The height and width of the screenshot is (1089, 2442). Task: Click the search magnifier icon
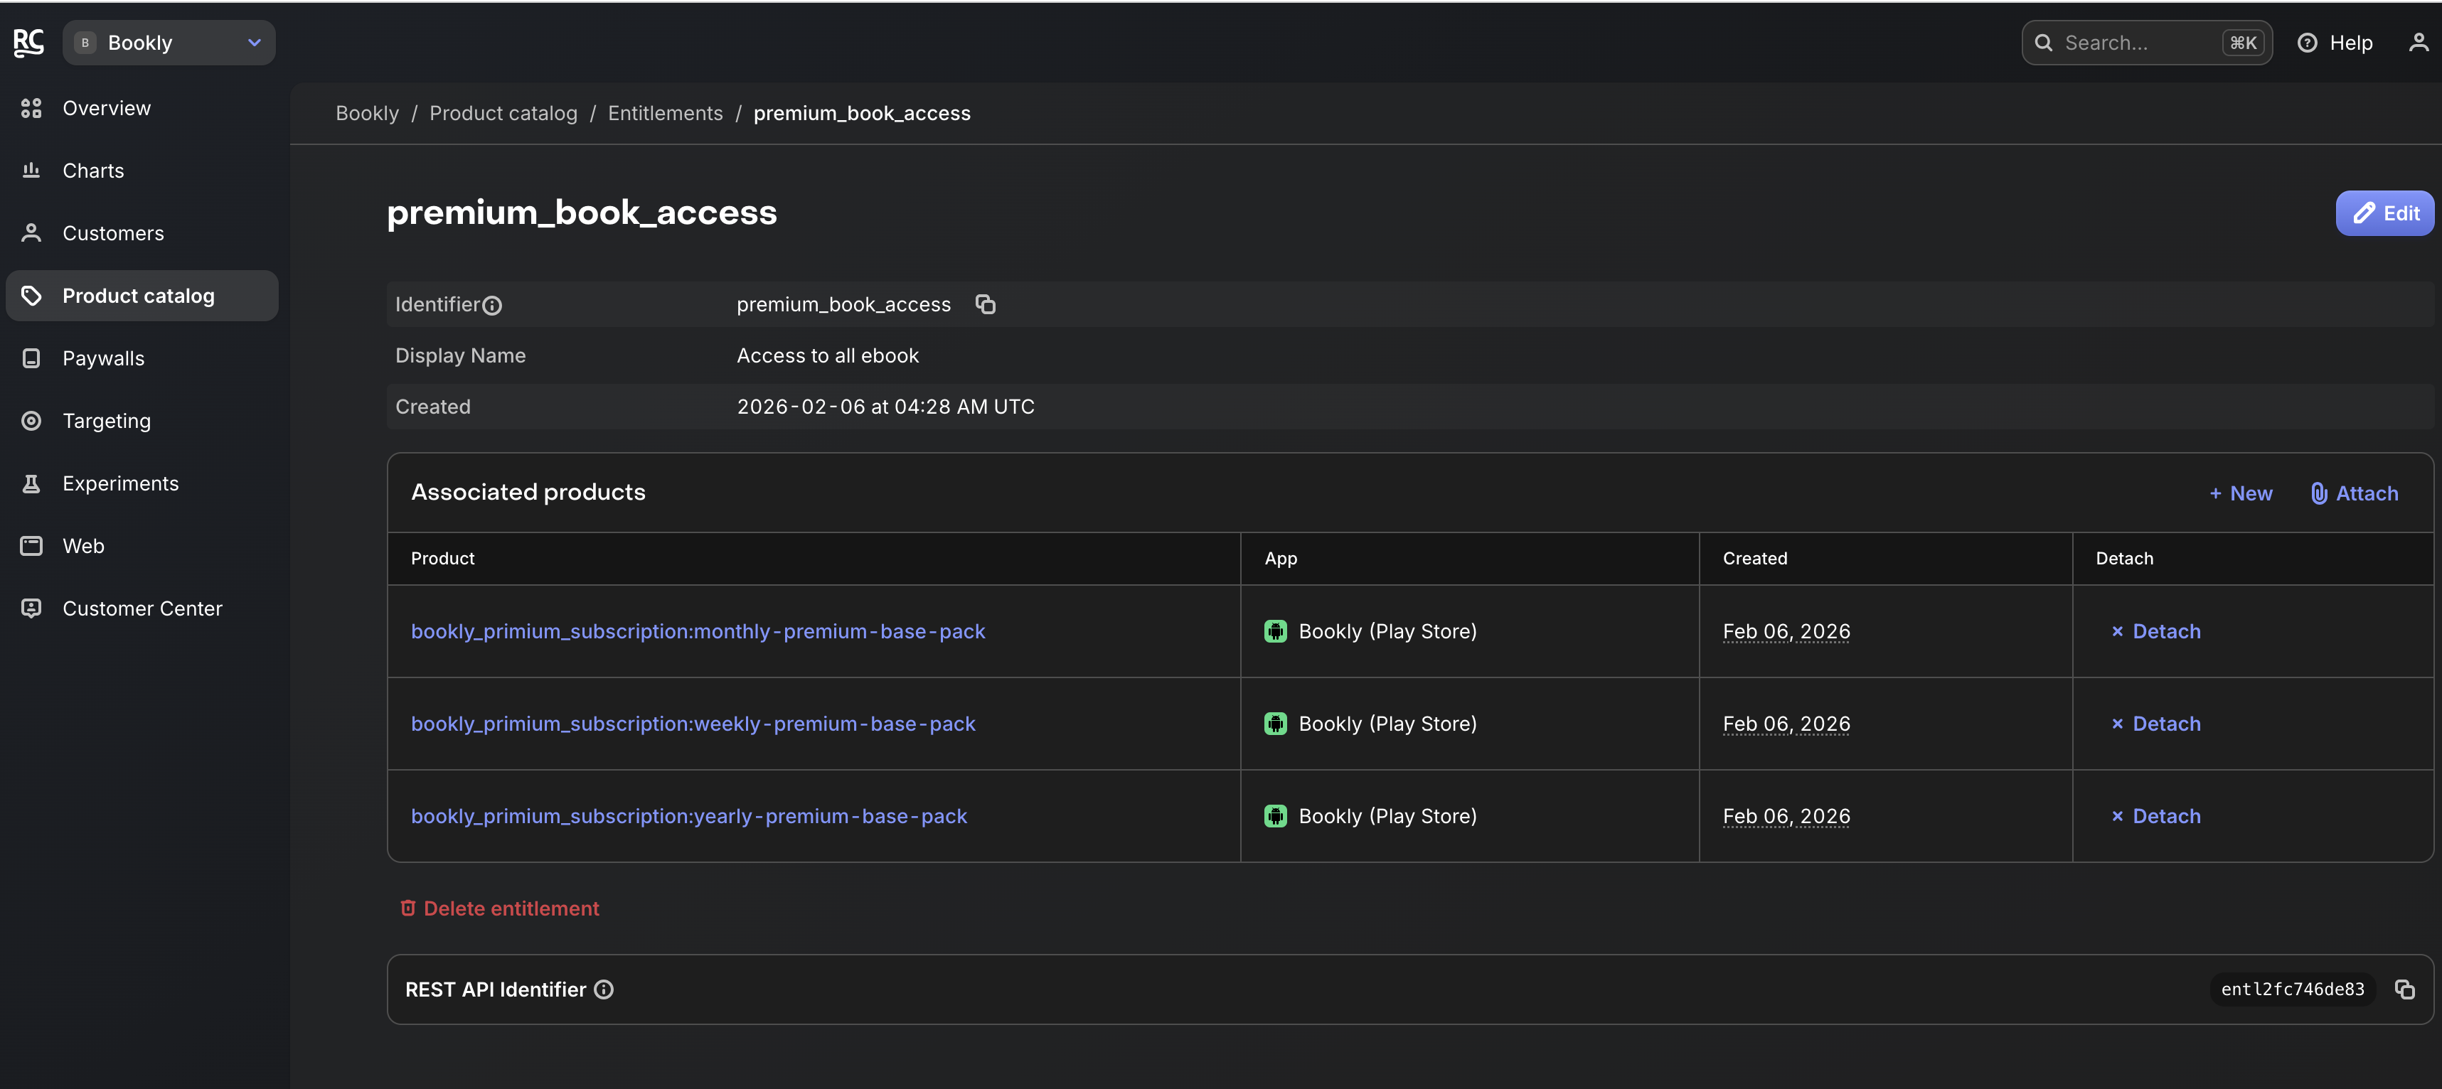(2044, 43)
